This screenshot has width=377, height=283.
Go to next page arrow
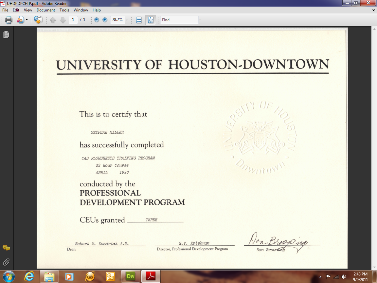(63, 20)
